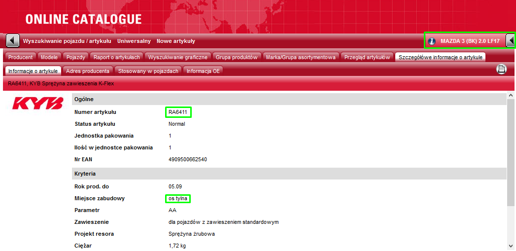View the Informacja OE sub-tab
Image resolution: width=516 pixels, height=251 pixels.
pyautogui.click(x=203, y=71)
